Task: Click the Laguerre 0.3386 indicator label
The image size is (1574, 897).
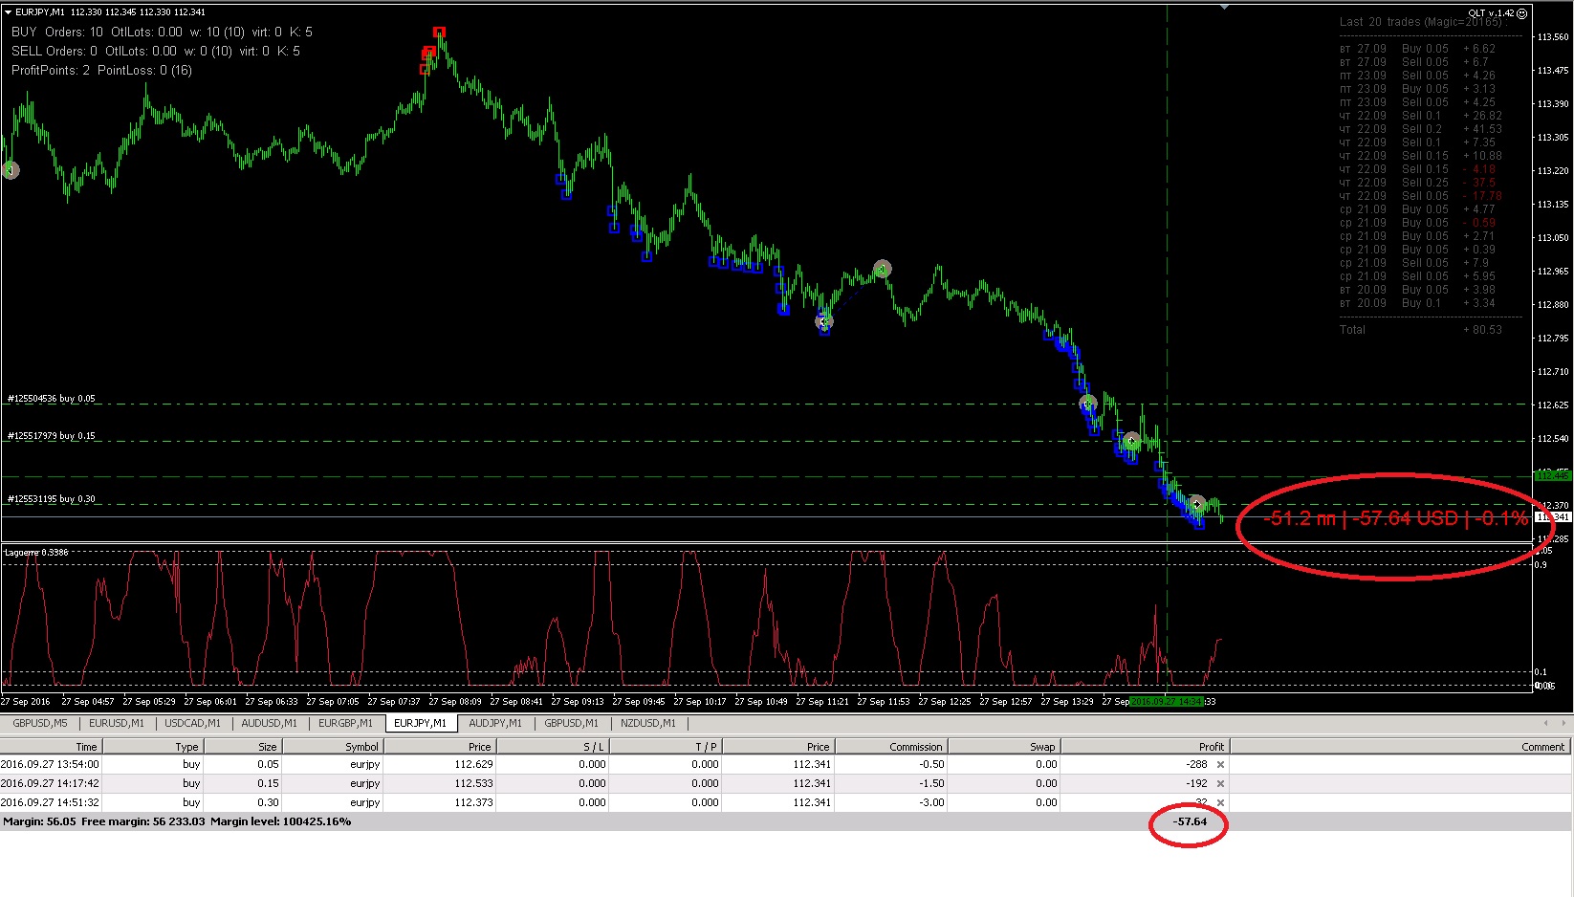Action: (x=36, y=553)
